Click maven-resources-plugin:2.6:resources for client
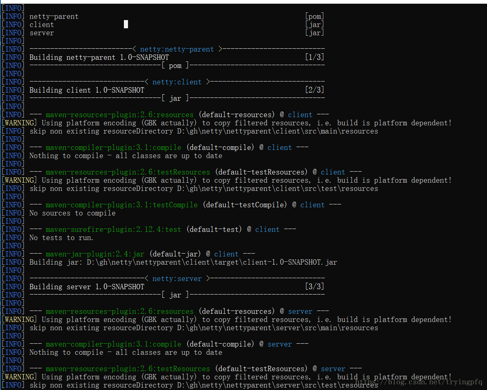The height and width of the screenshot is (390, 487). pyautogui.click(x=119, y=115)
